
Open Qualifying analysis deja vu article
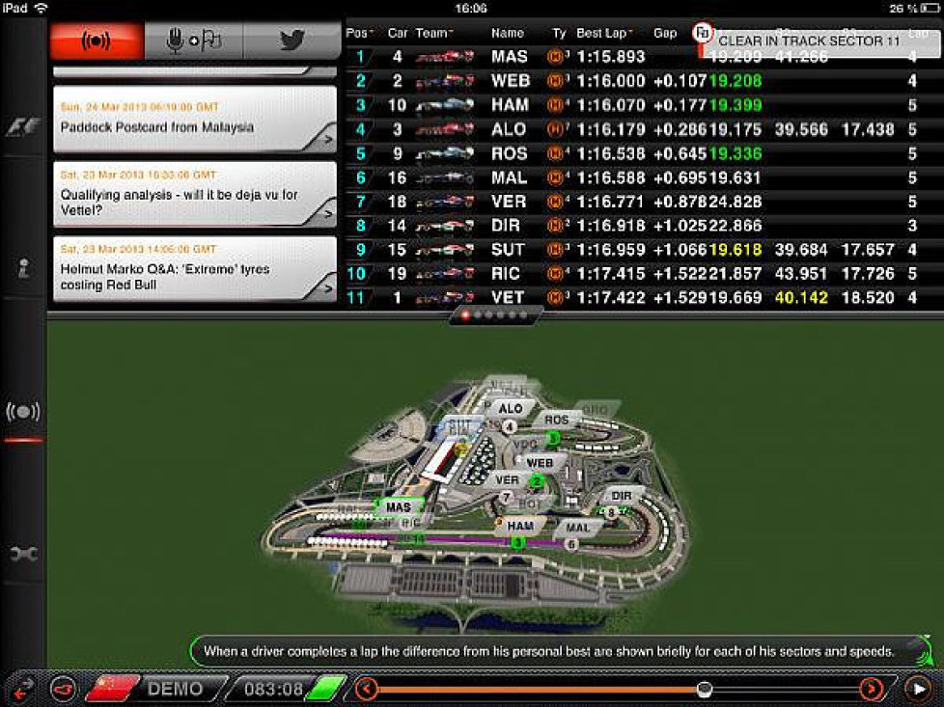tap(194, 194)
